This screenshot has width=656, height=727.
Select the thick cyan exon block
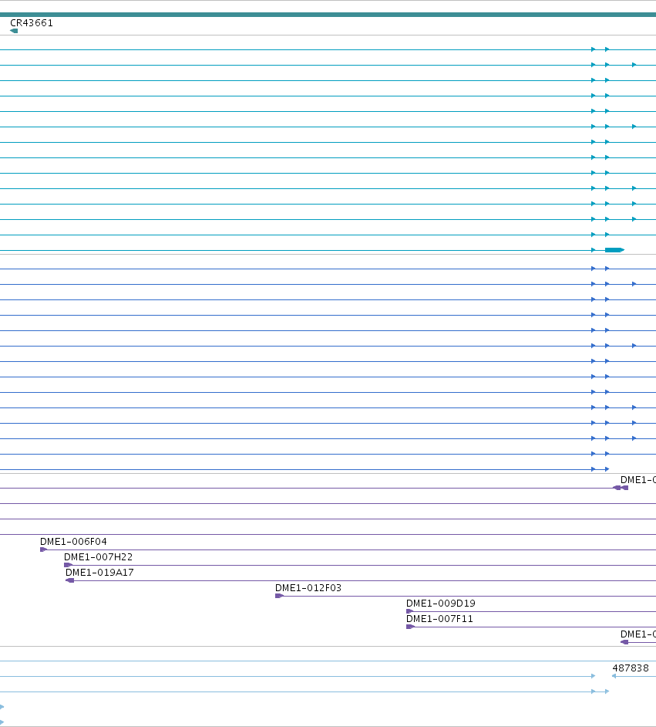(x=615, y=250)
